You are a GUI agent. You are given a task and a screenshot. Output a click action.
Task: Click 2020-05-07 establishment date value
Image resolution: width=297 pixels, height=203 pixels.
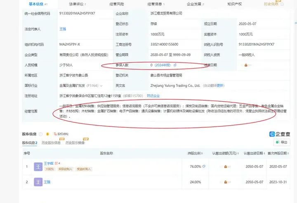(x=247, y=24)
